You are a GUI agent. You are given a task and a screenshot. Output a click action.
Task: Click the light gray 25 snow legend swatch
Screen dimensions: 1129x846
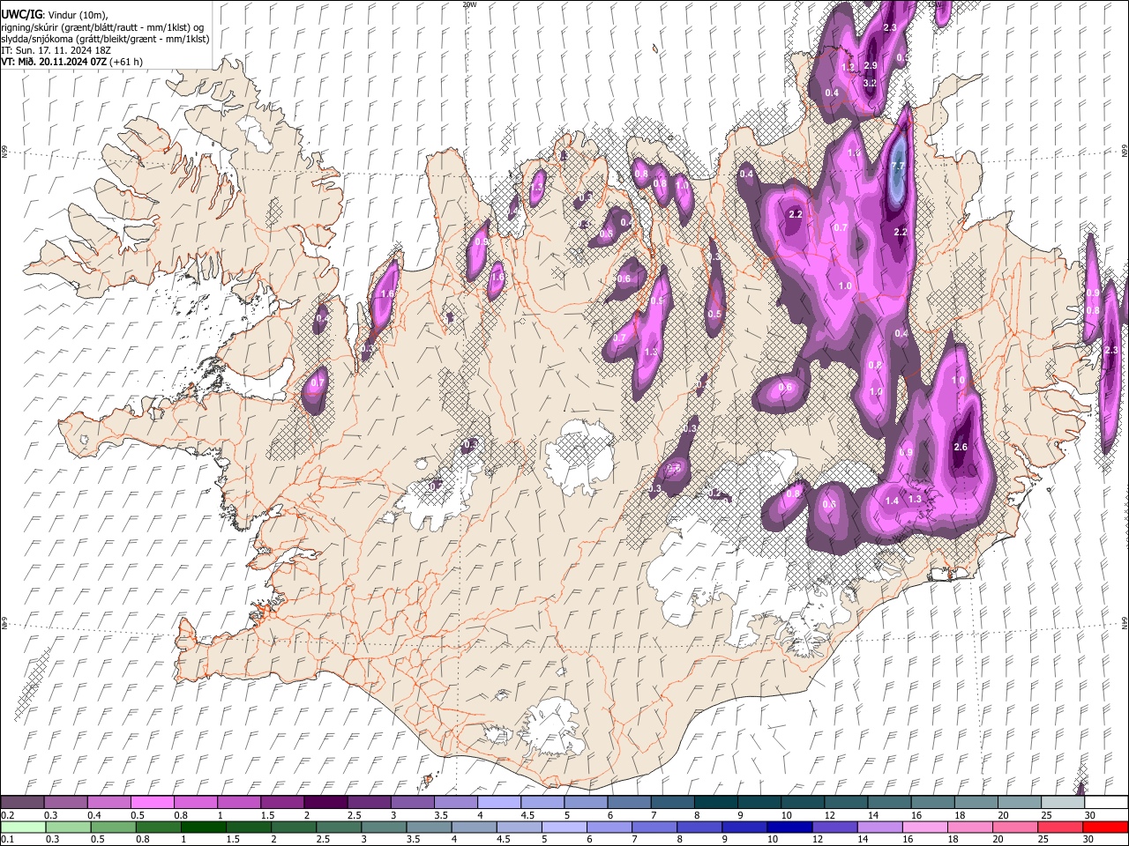coord(1064,803)
